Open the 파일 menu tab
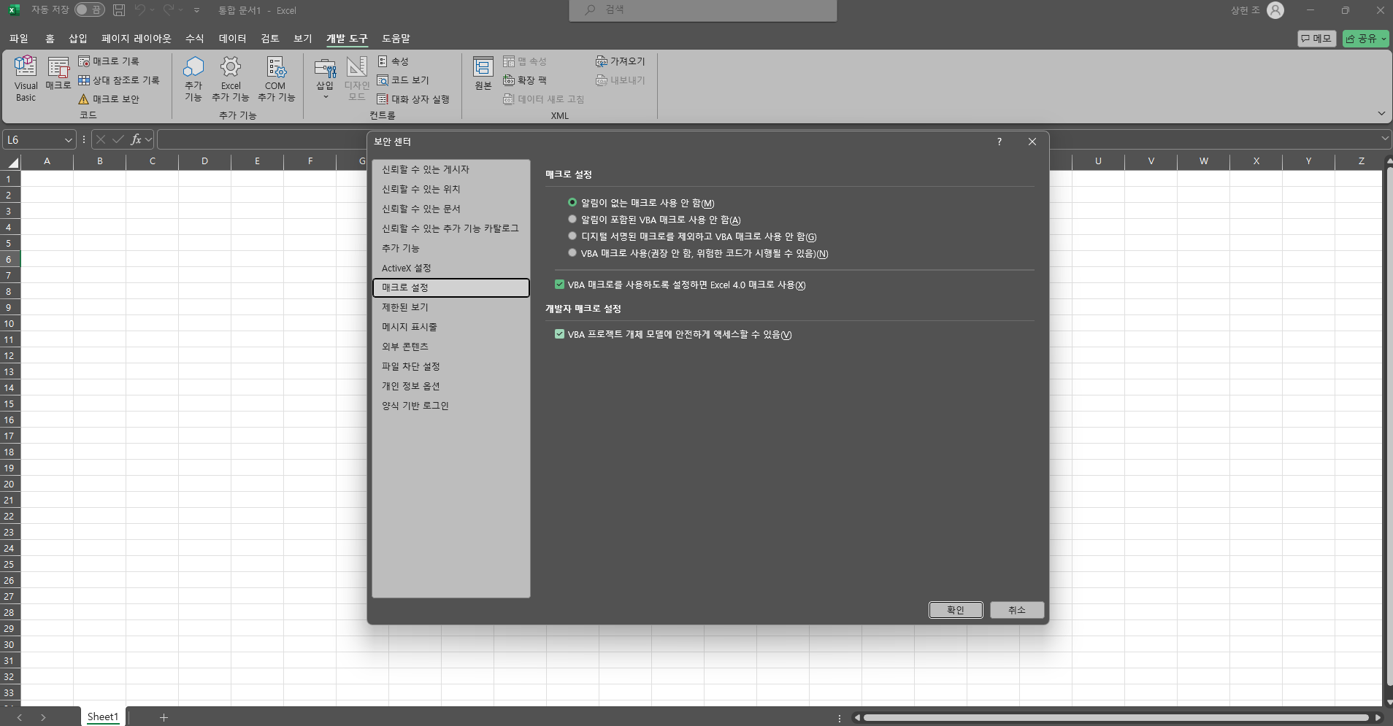The width and height of the screenshot is (1393, 726). click(19, 39)
